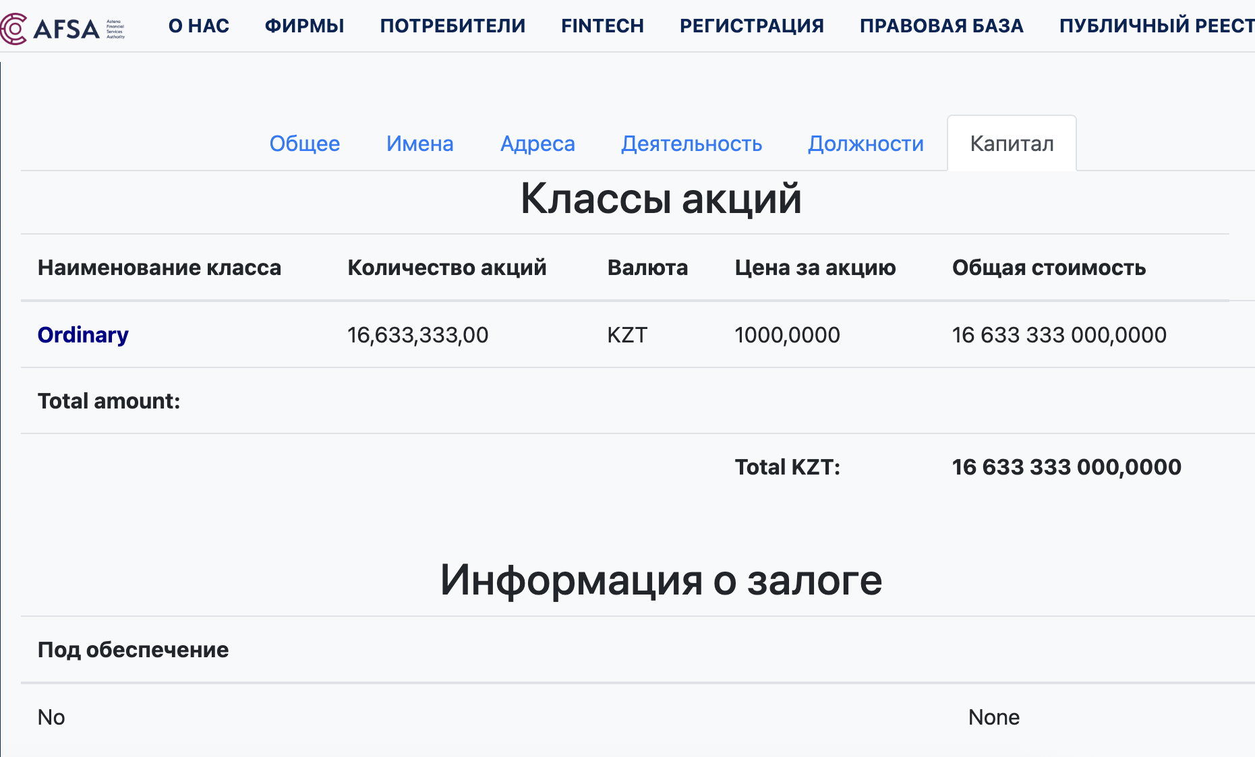1255x757 pixels.
Task: Open the Адреса tab
Action: tap(537, 144)
